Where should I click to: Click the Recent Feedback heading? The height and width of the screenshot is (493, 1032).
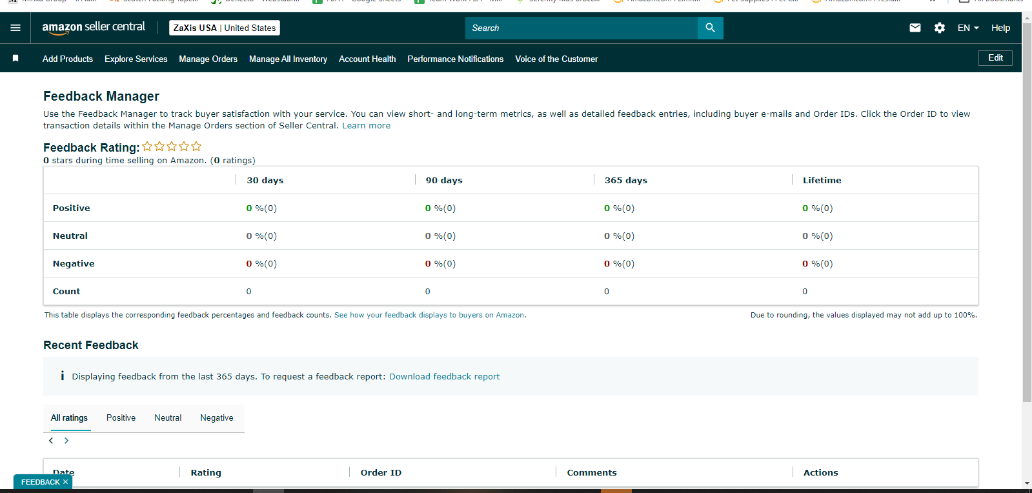[91, 345]
